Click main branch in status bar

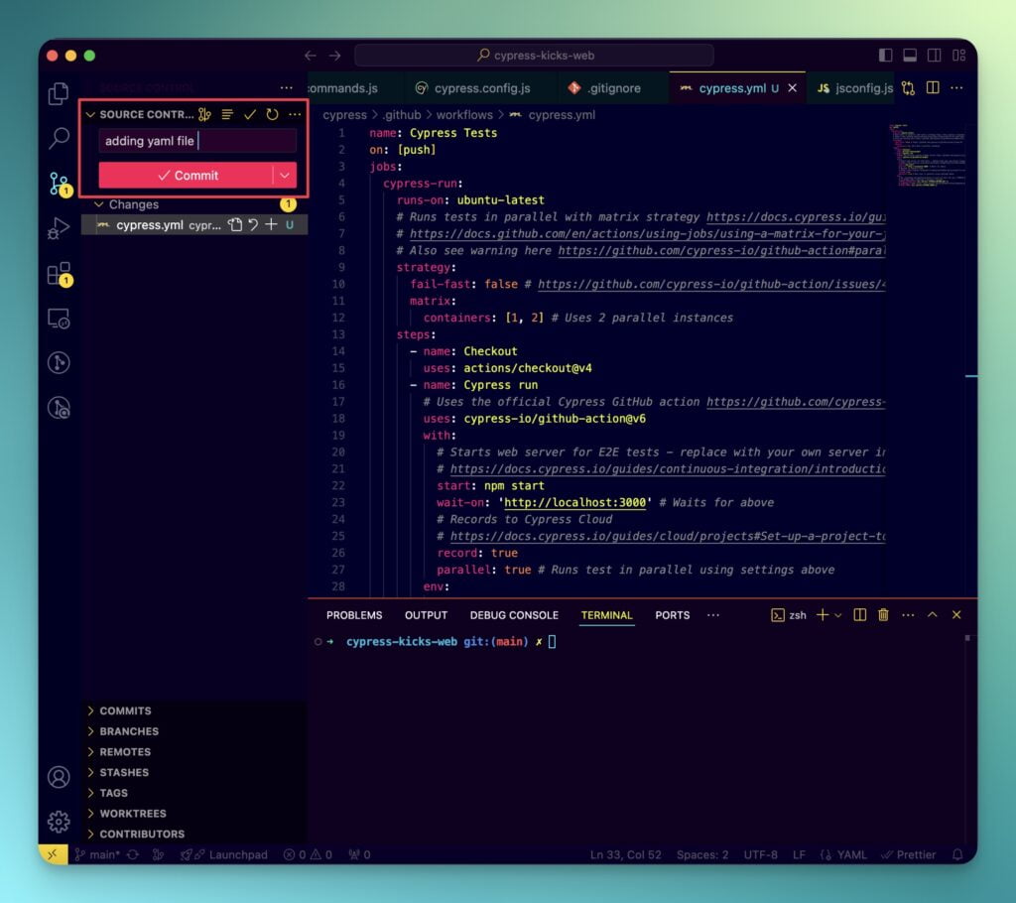pos(97,854)
